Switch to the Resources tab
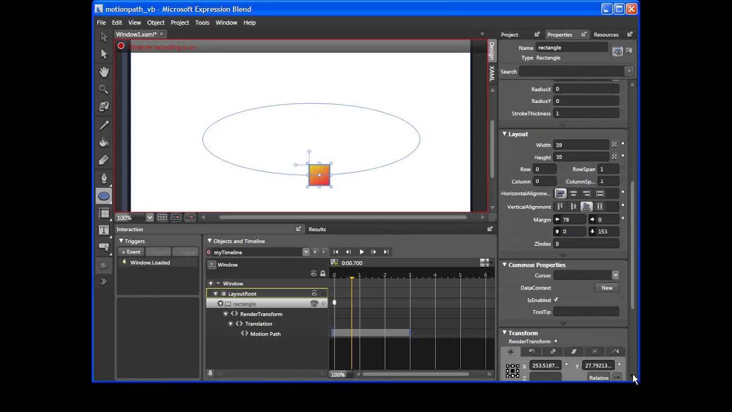Screen dimensions: 732x412 606,34
